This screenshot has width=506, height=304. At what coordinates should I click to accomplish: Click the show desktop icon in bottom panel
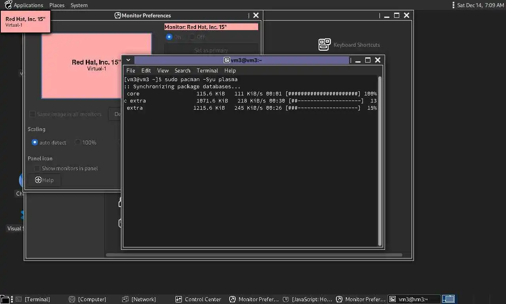pos(5,299)
